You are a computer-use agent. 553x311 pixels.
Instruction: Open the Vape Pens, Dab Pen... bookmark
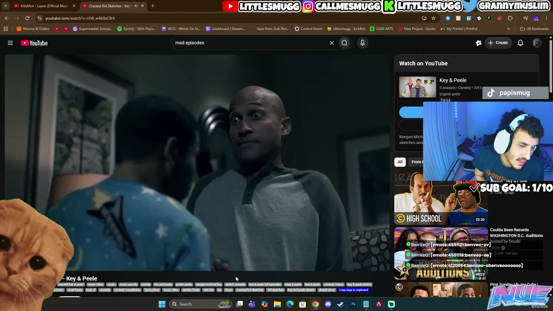[x=270, y=29]
